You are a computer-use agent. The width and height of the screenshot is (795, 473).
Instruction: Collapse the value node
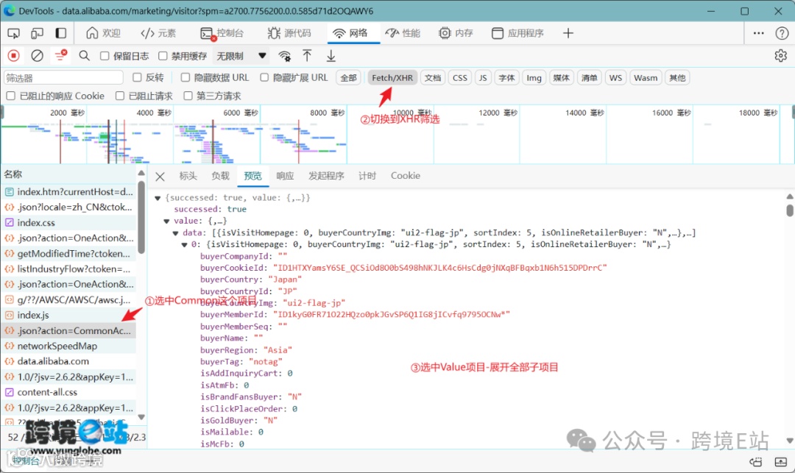point(166,221)
